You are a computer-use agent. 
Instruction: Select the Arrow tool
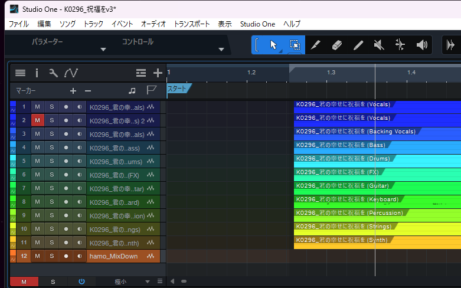[x=273, y=45]
